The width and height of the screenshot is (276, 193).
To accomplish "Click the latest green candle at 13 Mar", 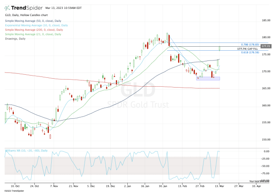I will (219, 48).
